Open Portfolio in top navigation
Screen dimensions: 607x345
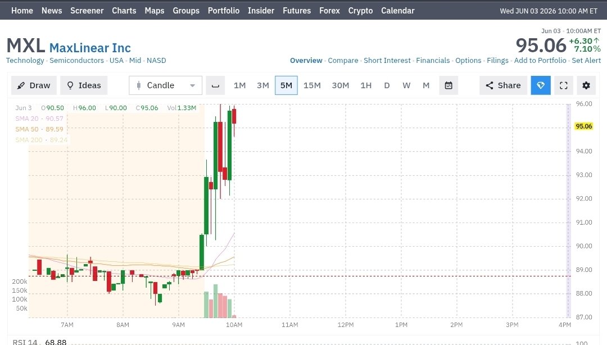(x=223, y=11)
